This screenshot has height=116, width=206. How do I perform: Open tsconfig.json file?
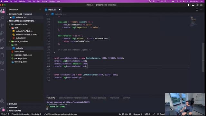[x=21, y=62]
